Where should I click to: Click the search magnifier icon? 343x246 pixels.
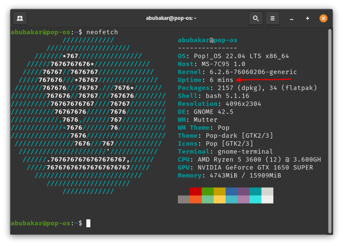pyautogui.click(x=256, y=18)
